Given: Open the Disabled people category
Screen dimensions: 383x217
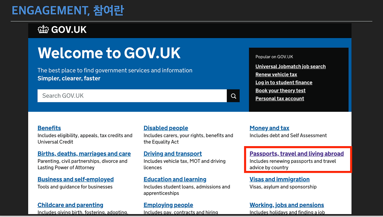Looking at the screenshot, I should [166, 128].
